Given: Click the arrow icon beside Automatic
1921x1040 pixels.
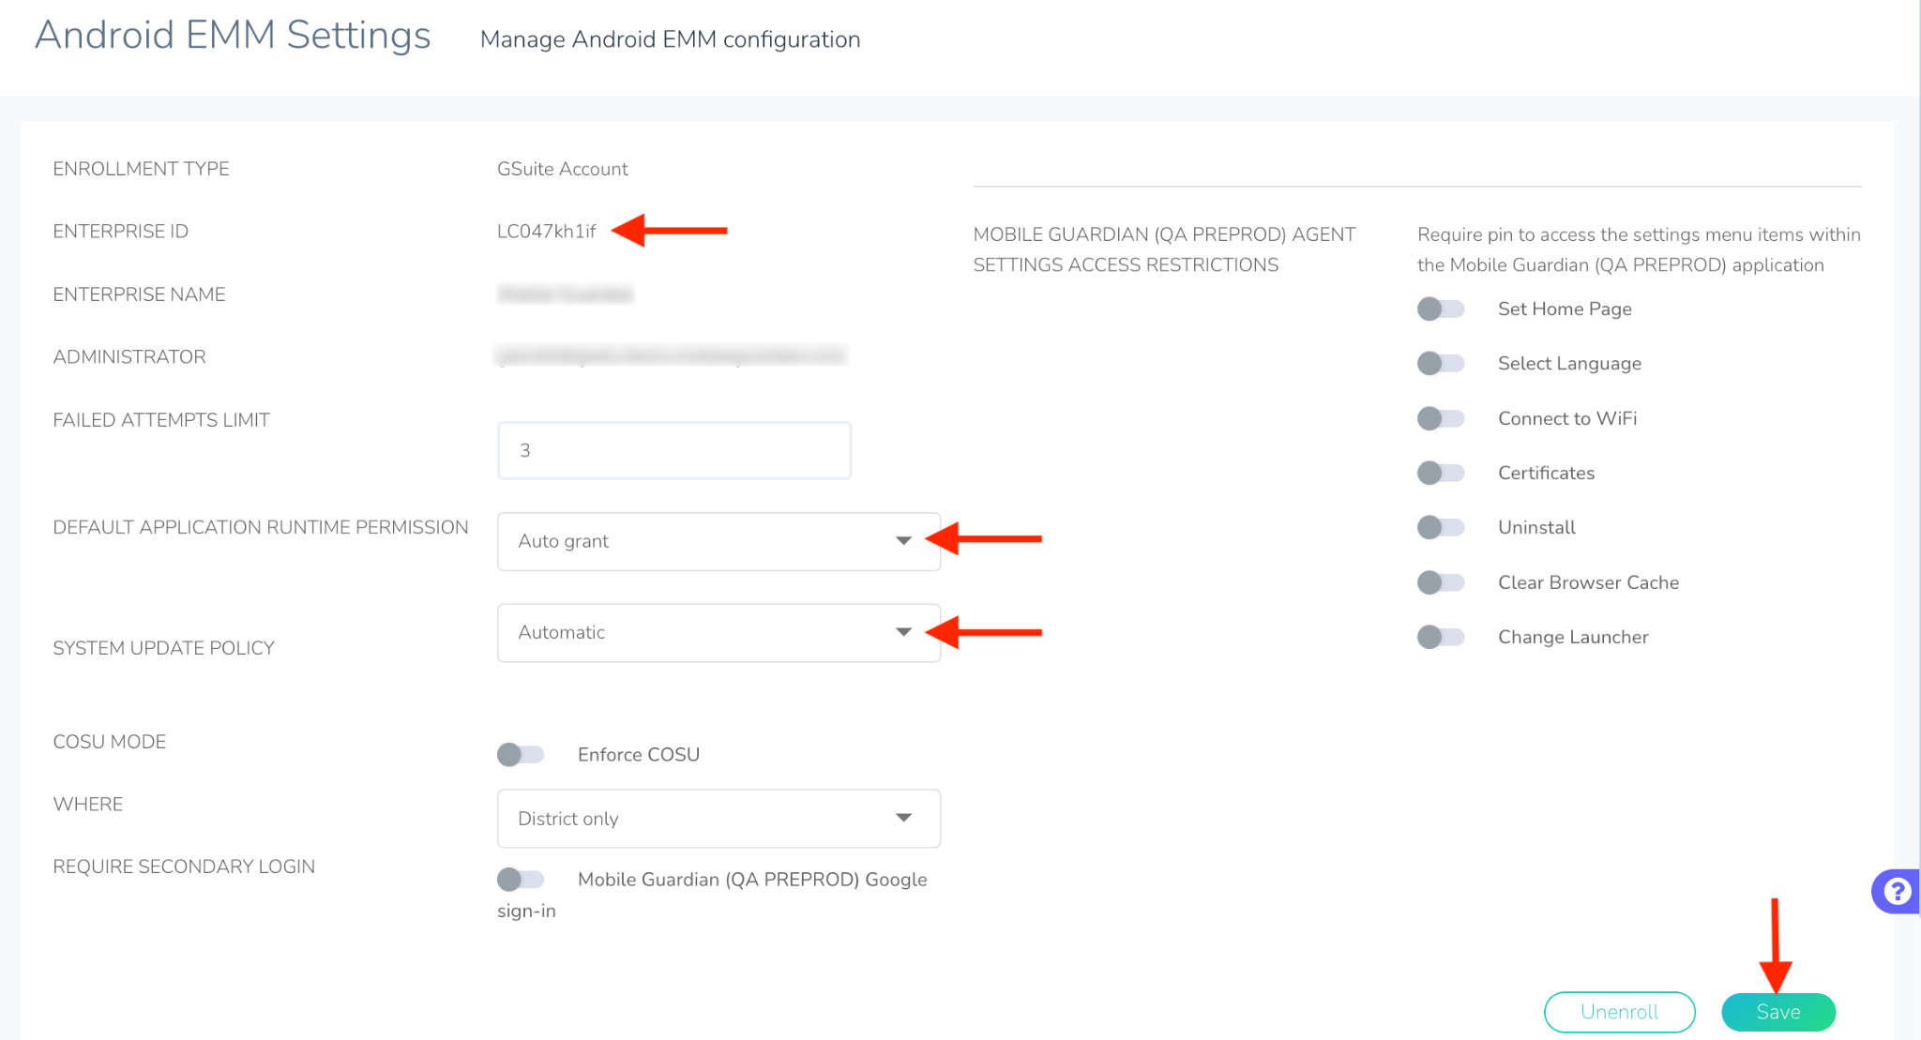Looking at the screenshot, I should pos(903,632).
